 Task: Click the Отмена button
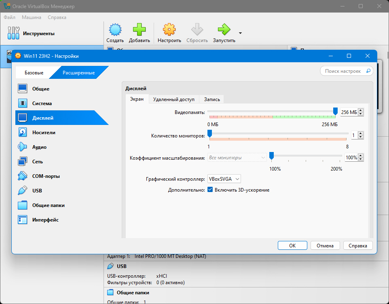[325, 245]
